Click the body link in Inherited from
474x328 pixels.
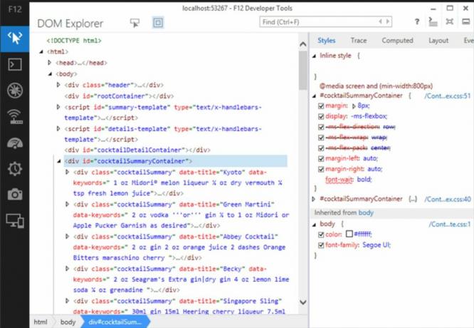tap(366, 212)
